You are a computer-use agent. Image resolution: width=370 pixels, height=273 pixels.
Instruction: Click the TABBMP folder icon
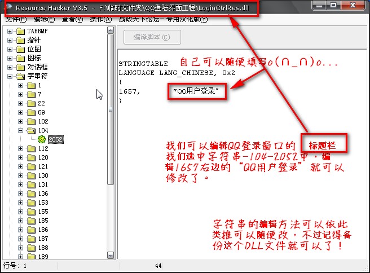pos(20,31)
